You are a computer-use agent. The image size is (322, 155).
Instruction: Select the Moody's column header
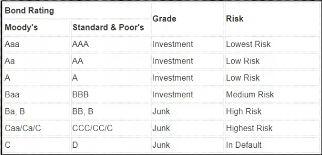[x=21, y=27]
